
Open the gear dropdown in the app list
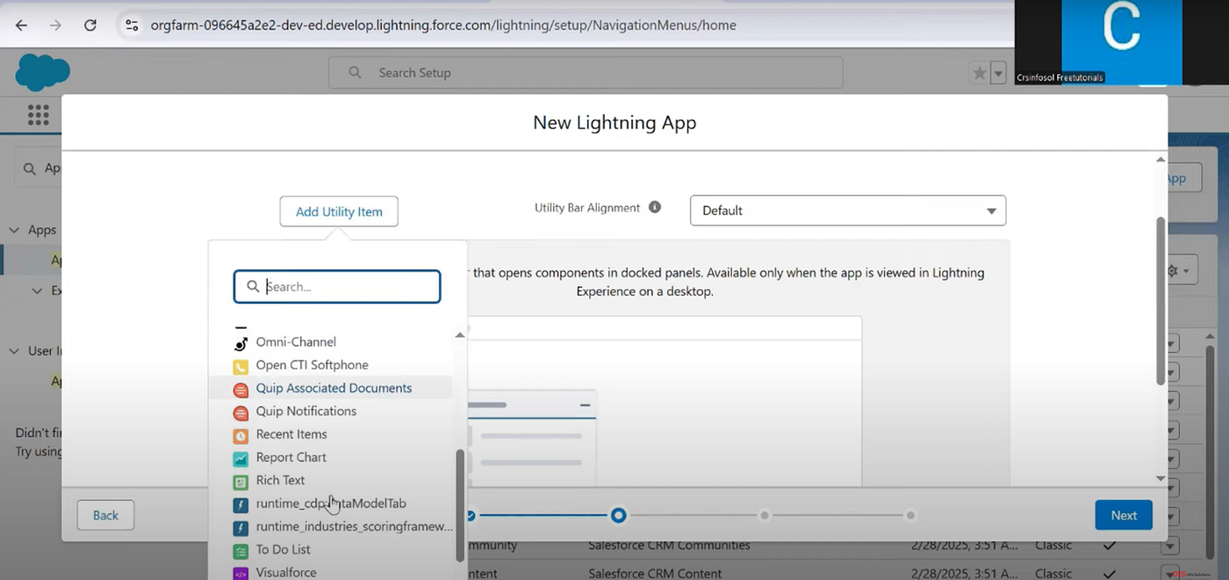(x=1177, y=271)
